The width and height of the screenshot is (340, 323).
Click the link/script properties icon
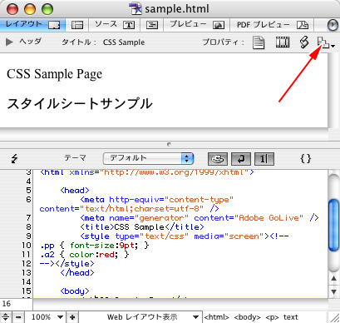coord(304,42)
